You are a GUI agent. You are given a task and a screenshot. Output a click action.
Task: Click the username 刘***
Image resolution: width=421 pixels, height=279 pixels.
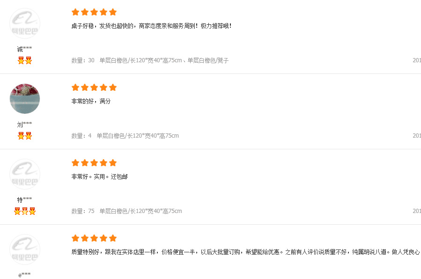click(25, 125)
